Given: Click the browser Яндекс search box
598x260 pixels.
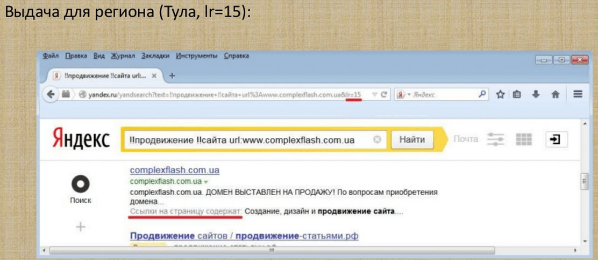Looking at the screenshot, I should [440, 94].
